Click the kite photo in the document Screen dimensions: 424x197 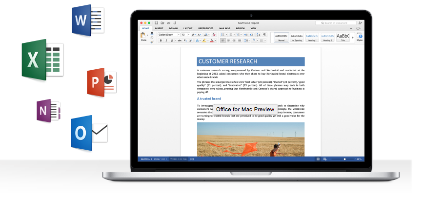point(251,139)
